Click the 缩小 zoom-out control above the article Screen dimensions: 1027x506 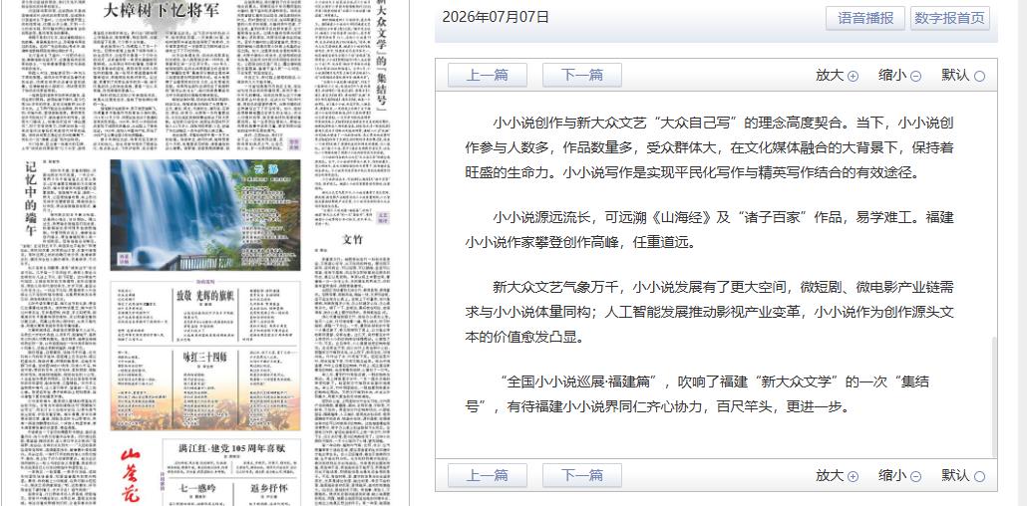click(x=899, y=76)
